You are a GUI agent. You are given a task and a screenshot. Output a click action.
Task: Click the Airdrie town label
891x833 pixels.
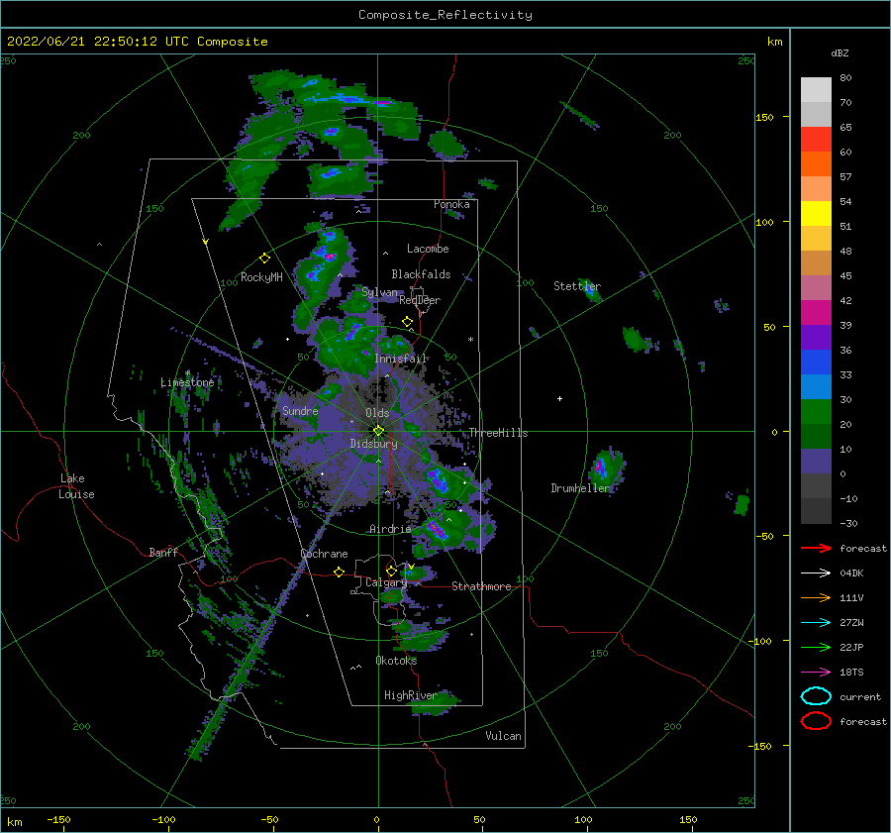pos(390,529)
